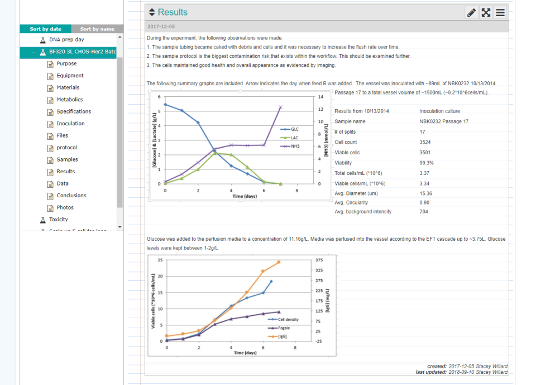Click the document icon next to Purpose
Screen dimensions: 536x385
pos(50,64)
